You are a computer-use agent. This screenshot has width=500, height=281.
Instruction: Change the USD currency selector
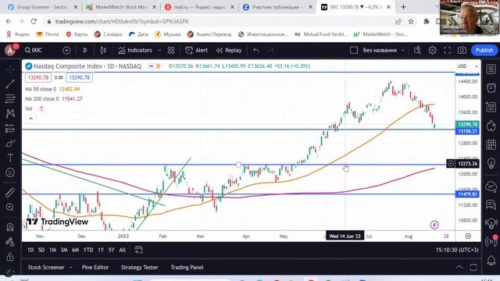pos(468,66)
